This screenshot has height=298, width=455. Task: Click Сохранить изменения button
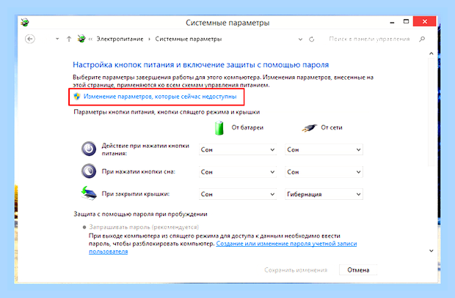(296, 270)
